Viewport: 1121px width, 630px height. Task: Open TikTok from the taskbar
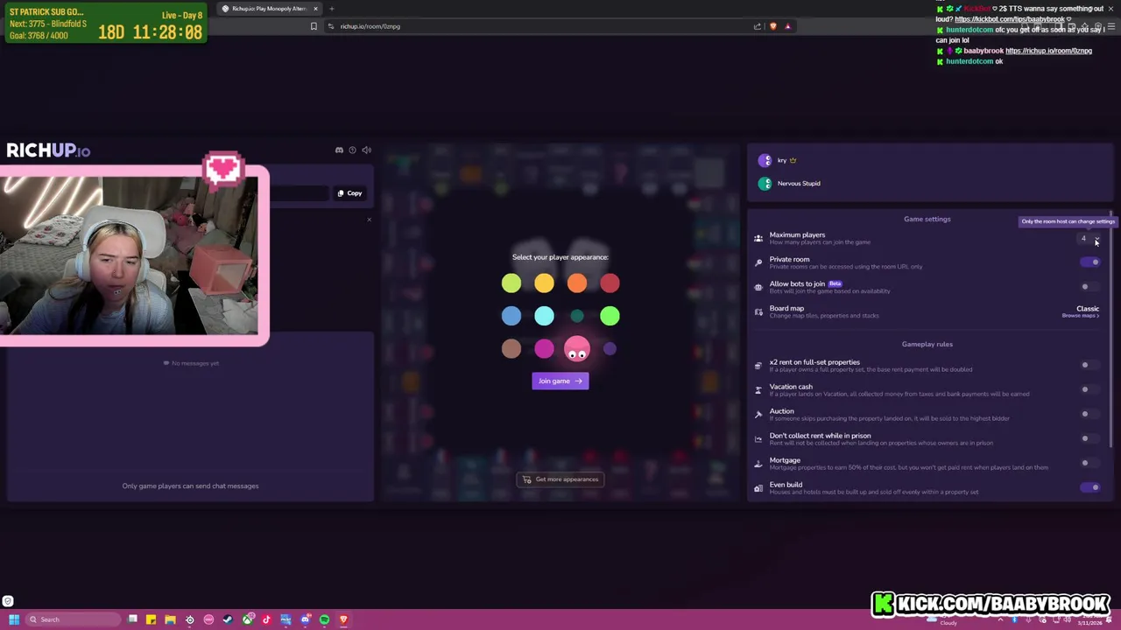coord(266,619)
